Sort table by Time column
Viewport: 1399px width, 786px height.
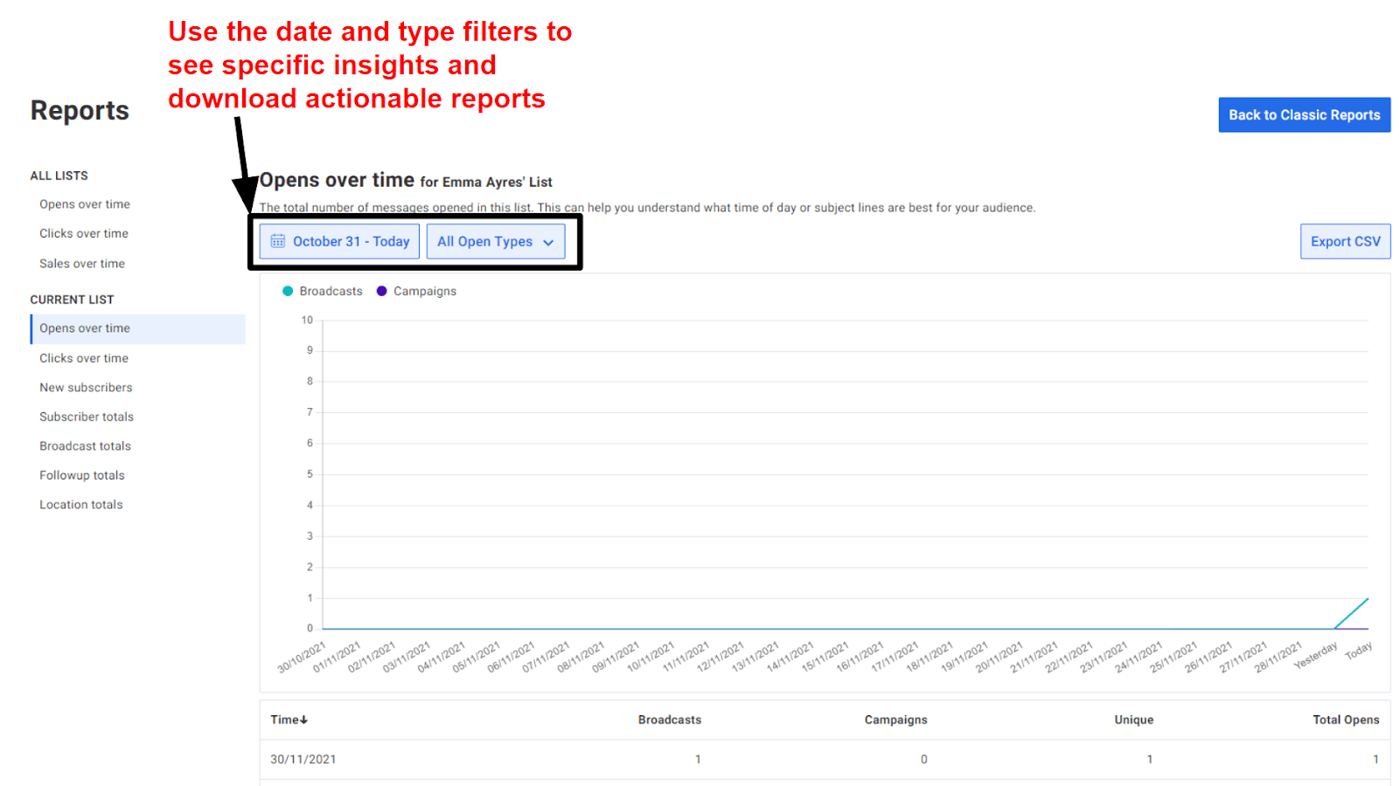(x=289, y=720)
